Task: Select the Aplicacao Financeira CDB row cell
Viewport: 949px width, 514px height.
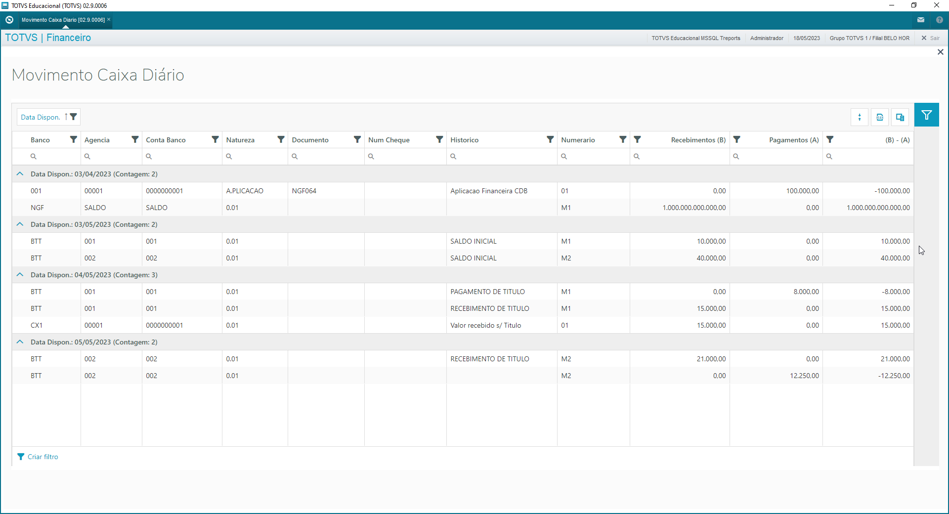Action: point(502,191)
